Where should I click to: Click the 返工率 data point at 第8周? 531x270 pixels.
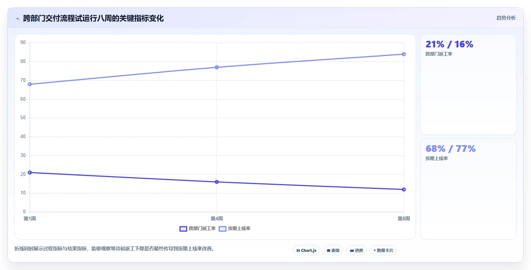pyautogui.click(x=404, y=189)
